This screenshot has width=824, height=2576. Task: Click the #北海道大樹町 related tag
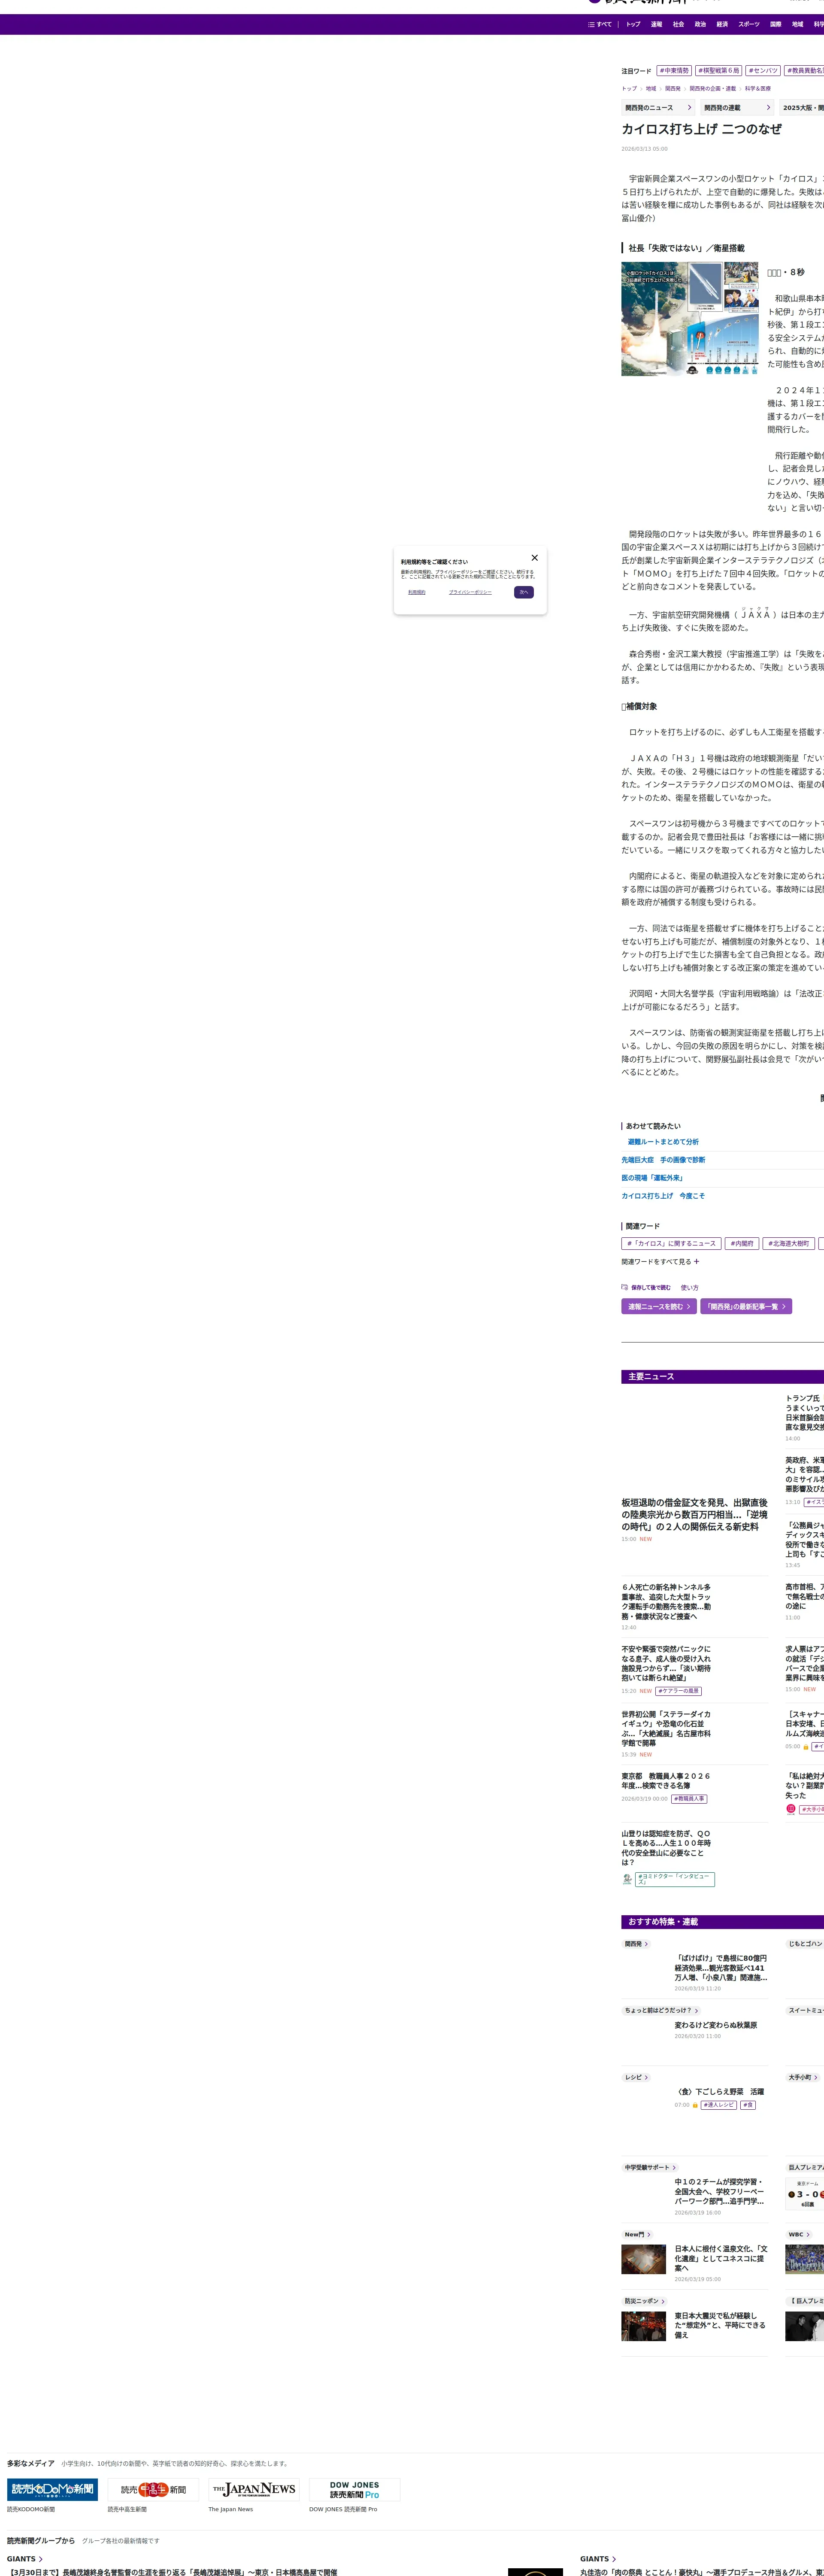coord(789,1244)
